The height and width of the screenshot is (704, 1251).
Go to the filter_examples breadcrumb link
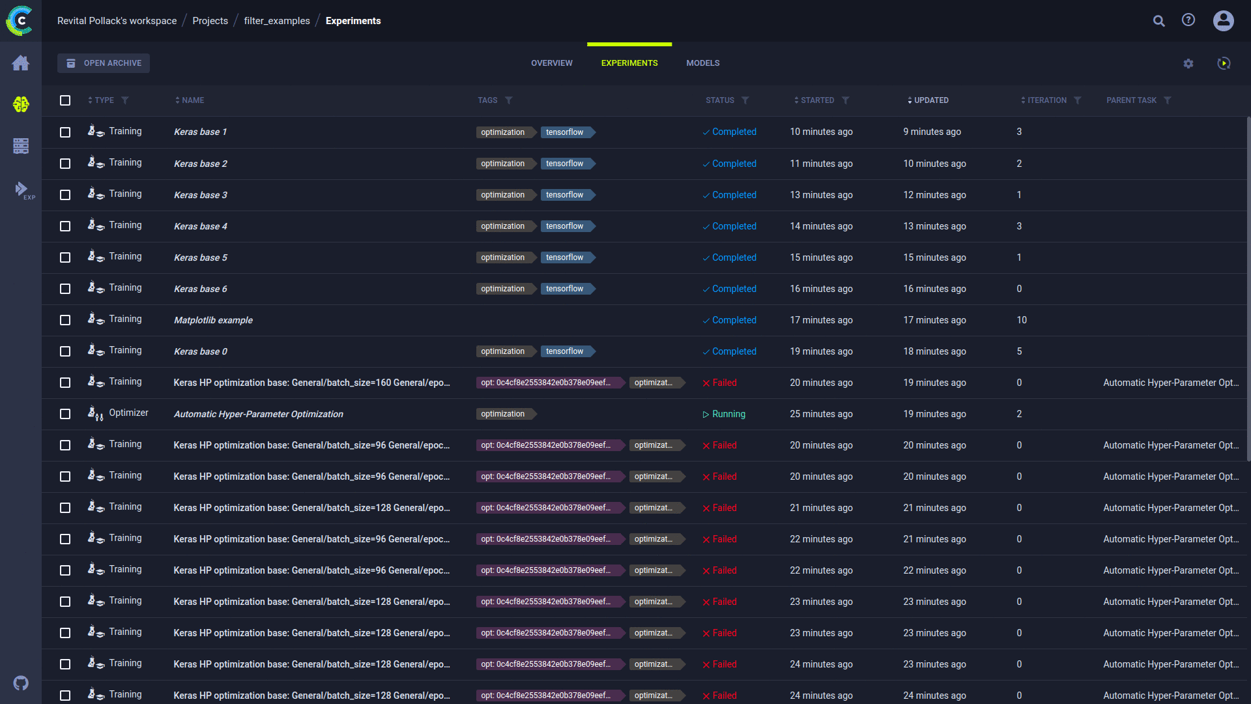(x=277, y=21)
